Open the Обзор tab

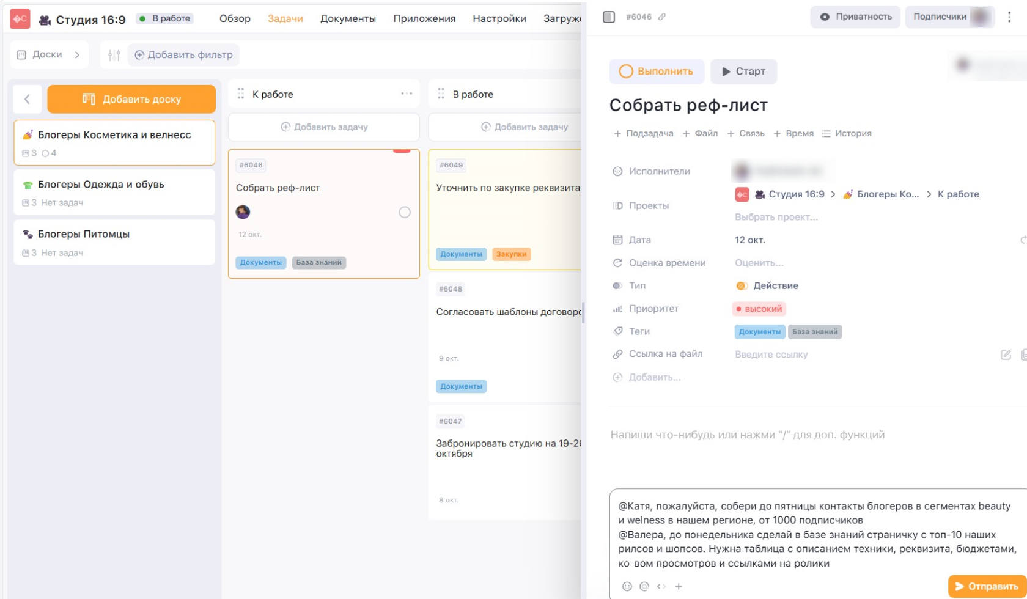tap(235, 19)
